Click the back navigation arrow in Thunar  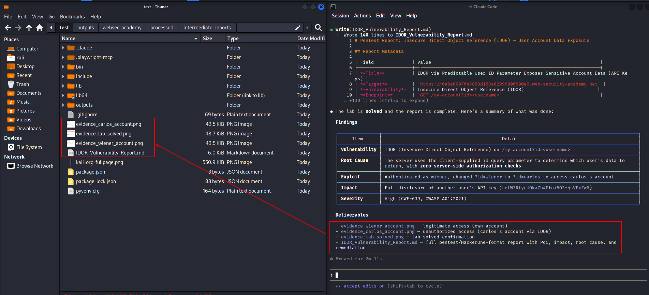pos(8,28)
